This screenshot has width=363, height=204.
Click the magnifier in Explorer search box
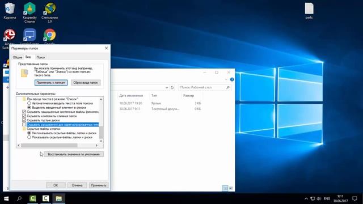click(228, 87)
